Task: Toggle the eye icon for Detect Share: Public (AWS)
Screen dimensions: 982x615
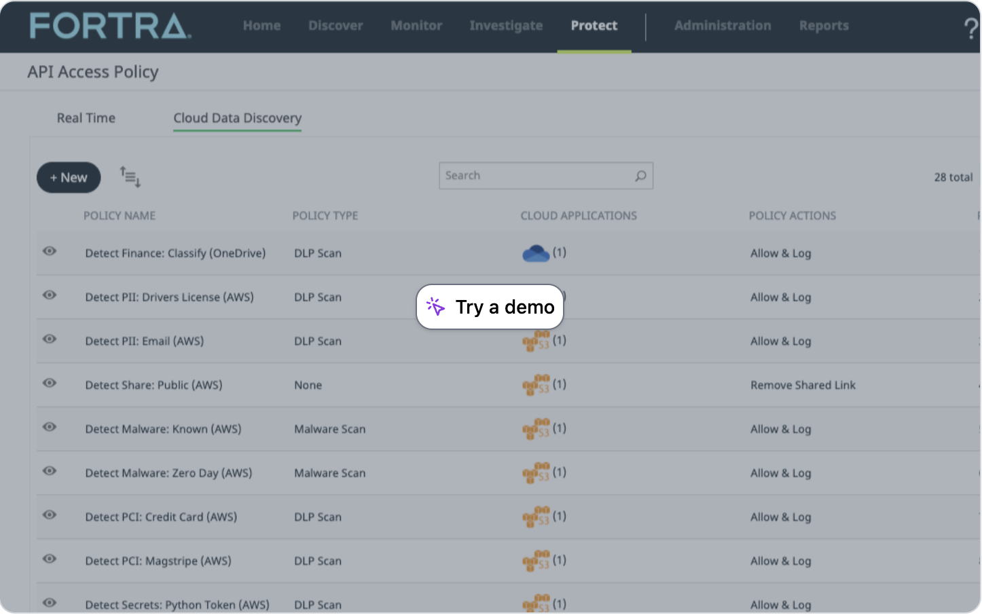Action: point(50,383)
